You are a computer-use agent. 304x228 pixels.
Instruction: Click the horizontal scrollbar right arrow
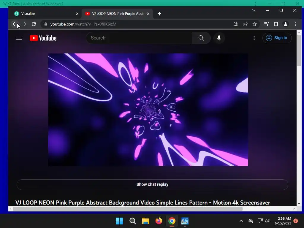tap(294, 209)
